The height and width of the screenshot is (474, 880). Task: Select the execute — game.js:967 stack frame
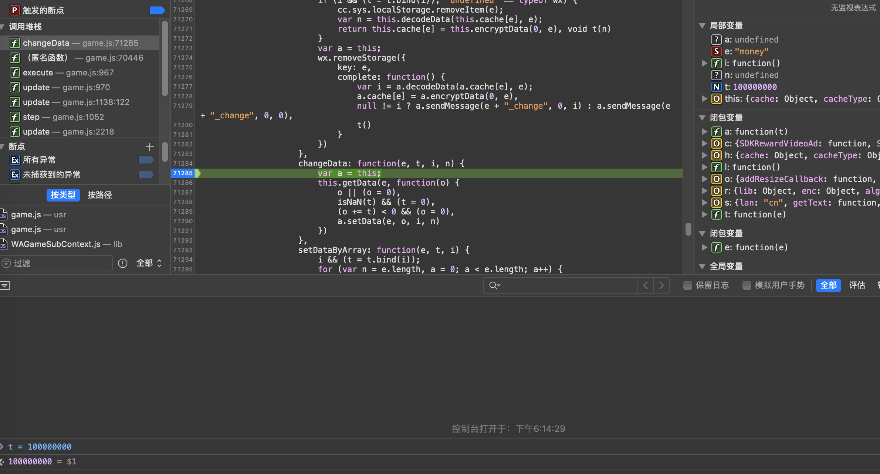point(79,72)
